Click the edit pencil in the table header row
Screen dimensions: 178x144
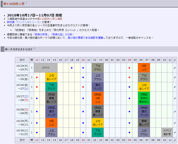pos(175,60)
